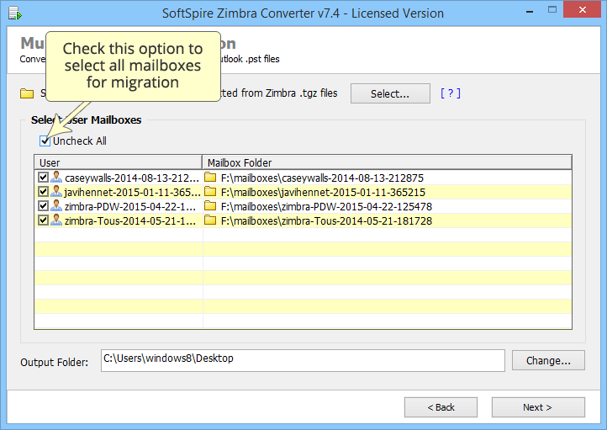Minimize the Zimbra Converter window
This screenshot has height=430, width=607.
tap(530, 12)
